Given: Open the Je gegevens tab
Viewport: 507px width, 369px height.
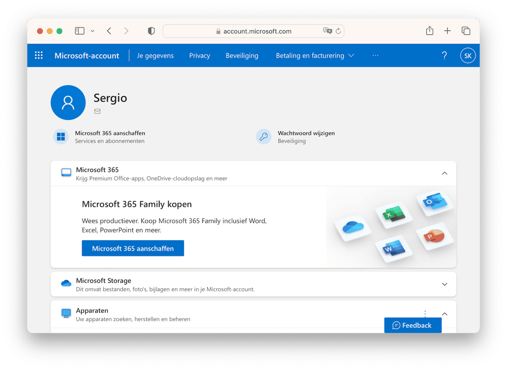Looking at the screenshot, I should [x=155, y=55].
